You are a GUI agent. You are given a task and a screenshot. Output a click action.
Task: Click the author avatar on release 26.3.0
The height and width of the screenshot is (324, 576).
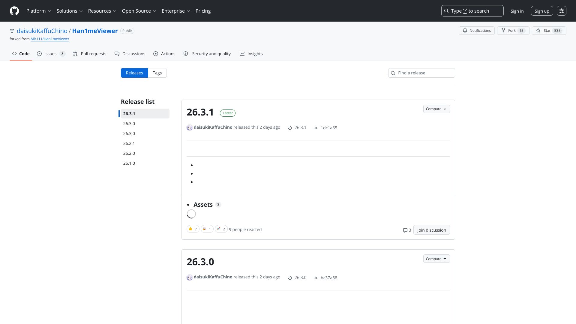tap(190, 277)
